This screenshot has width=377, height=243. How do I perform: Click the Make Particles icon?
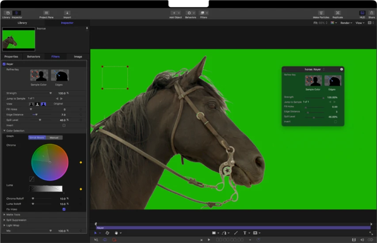321,13
